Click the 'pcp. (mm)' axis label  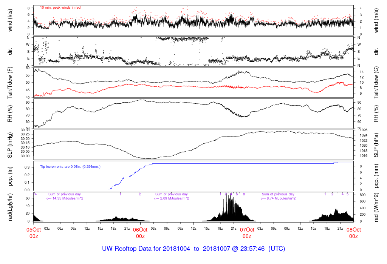click(376, 177)
